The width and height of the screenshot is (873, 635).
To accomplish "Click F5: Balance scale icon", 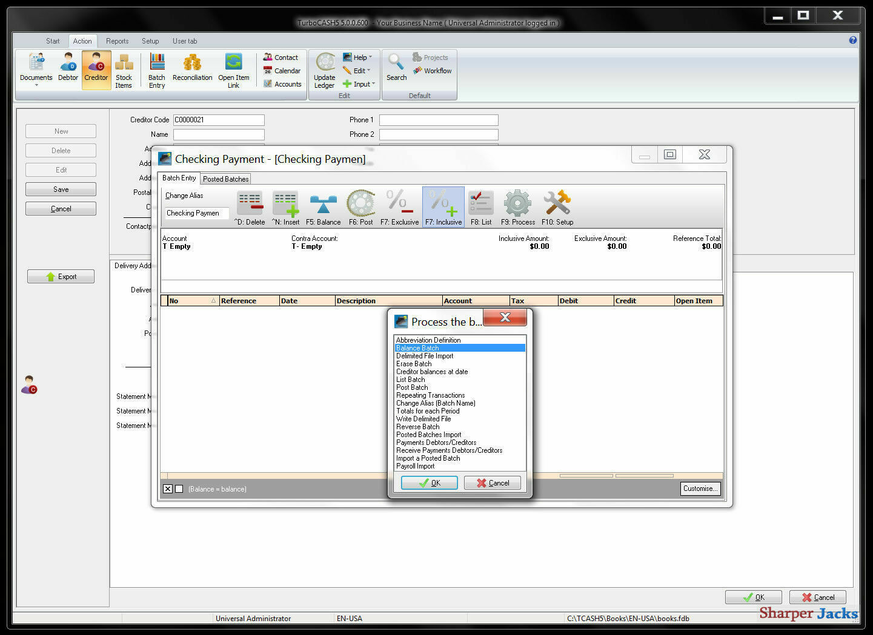I will [323, 208].
